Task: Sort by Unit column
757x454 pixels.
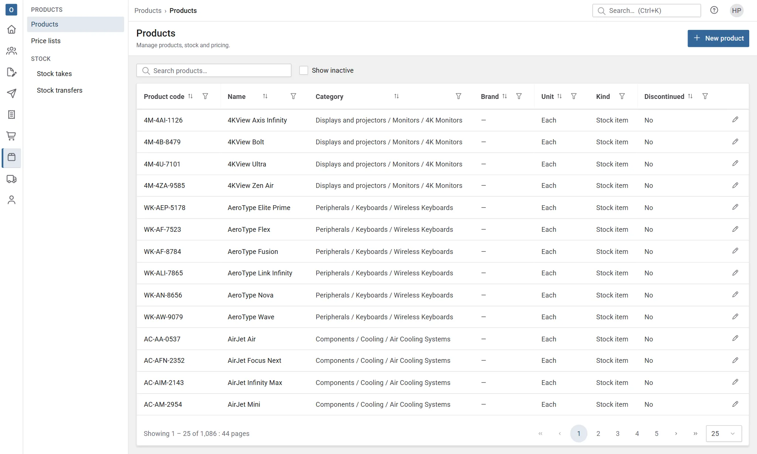Action: tap(559, 96)
